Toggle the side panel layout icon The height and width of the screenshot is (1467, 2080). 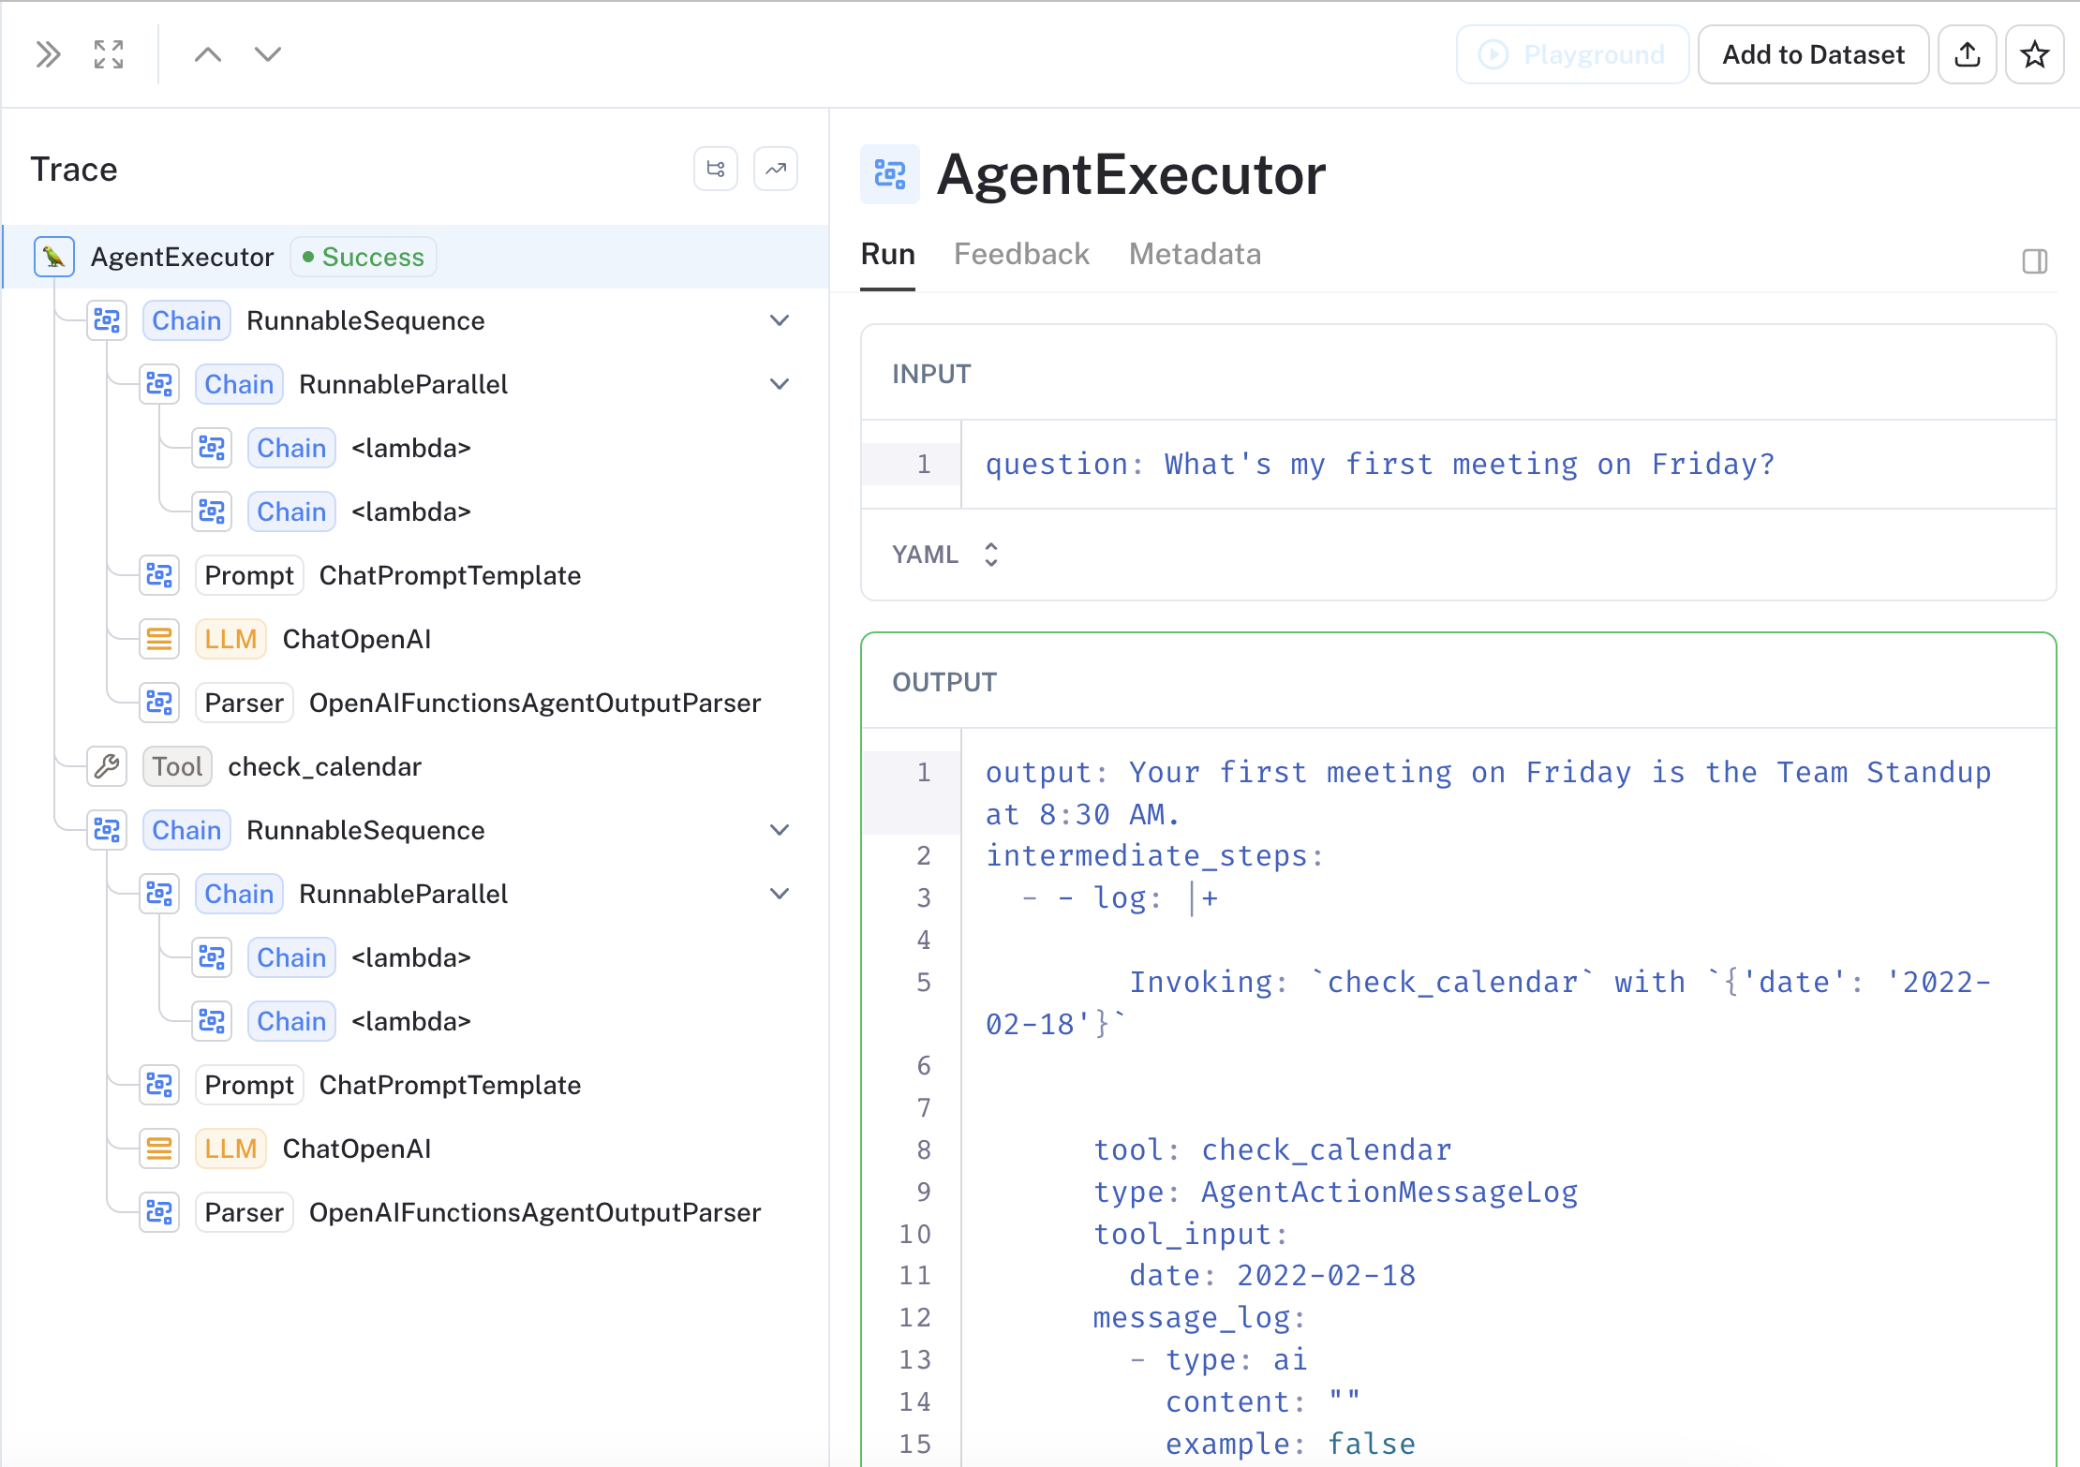tap(2034, 261)
